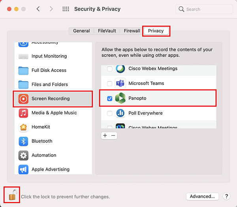This screenshot has height=207, width=237.
Task: Click the Search field
Action: coord(204,9)
